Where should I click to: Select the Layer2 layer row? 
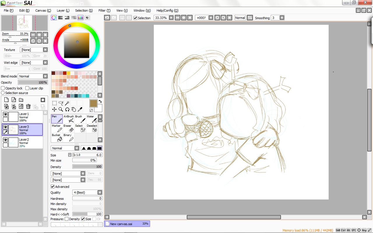(22, 142)
